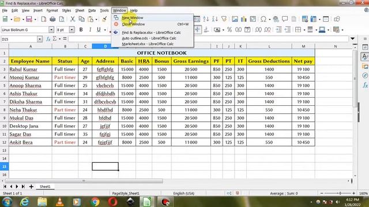The width and height of the screenshot is (369, 207).
Task: Click Format as Date calendar icon
Action: (x=247, y=29)
